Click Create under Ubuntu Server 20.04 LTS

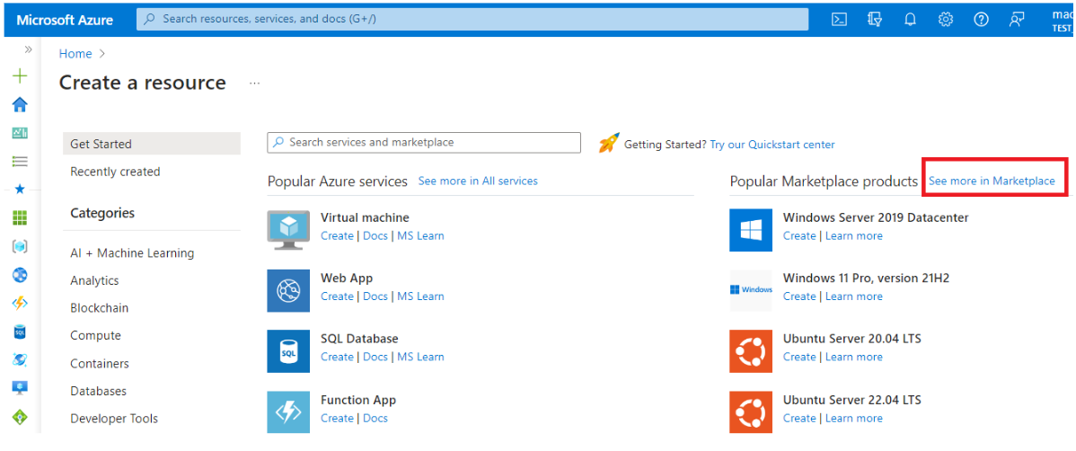(799, 357)
